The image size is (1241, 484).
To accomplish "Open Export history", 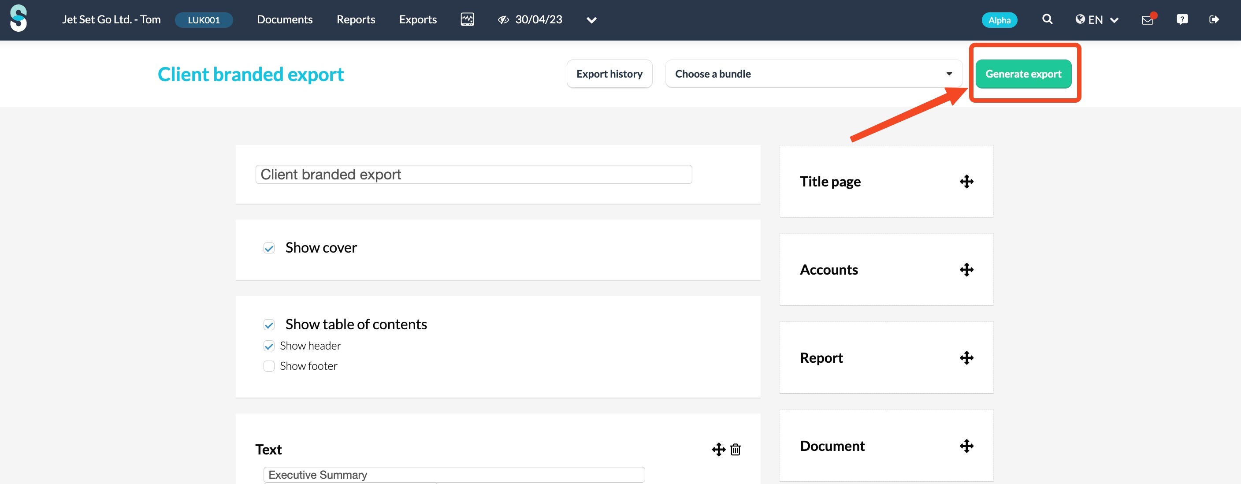I will pos(609,74).
